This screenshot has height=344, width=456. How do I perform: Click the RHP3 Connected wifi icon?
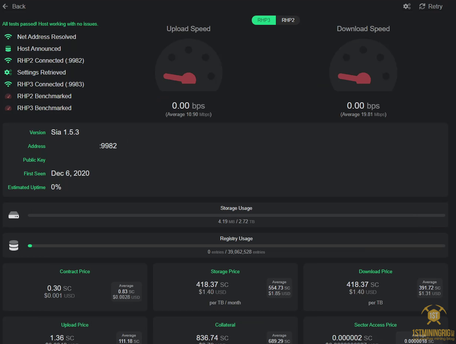pos(8,84)
